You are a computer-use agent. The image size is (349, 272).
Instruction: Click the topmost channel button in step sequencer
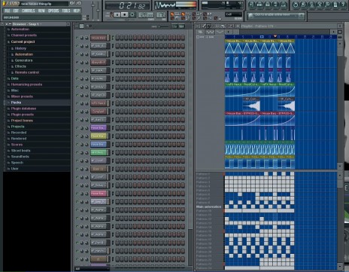click(99, 38)
